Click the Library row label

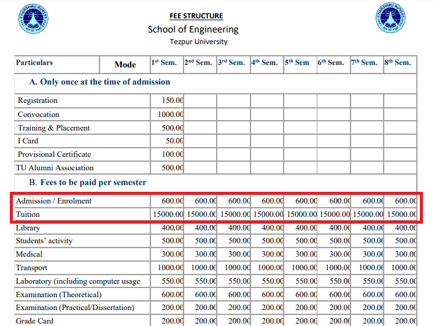coord(28,228)
